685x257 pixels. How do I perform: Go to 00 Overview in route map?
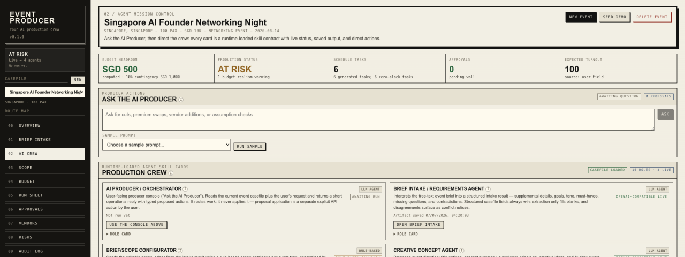coord(45,126)
